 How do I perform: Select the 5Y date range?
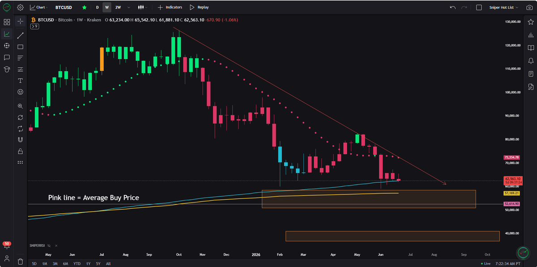[98, 263]
